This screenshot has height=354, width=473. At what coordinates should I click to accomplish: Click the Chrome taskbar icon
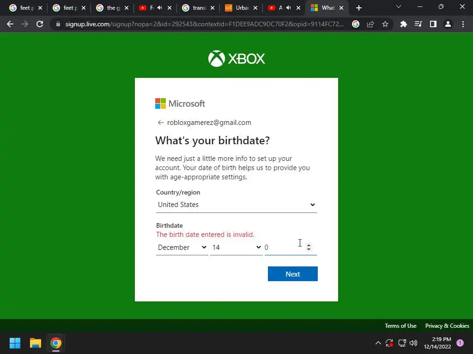click(x=56, y=343)
